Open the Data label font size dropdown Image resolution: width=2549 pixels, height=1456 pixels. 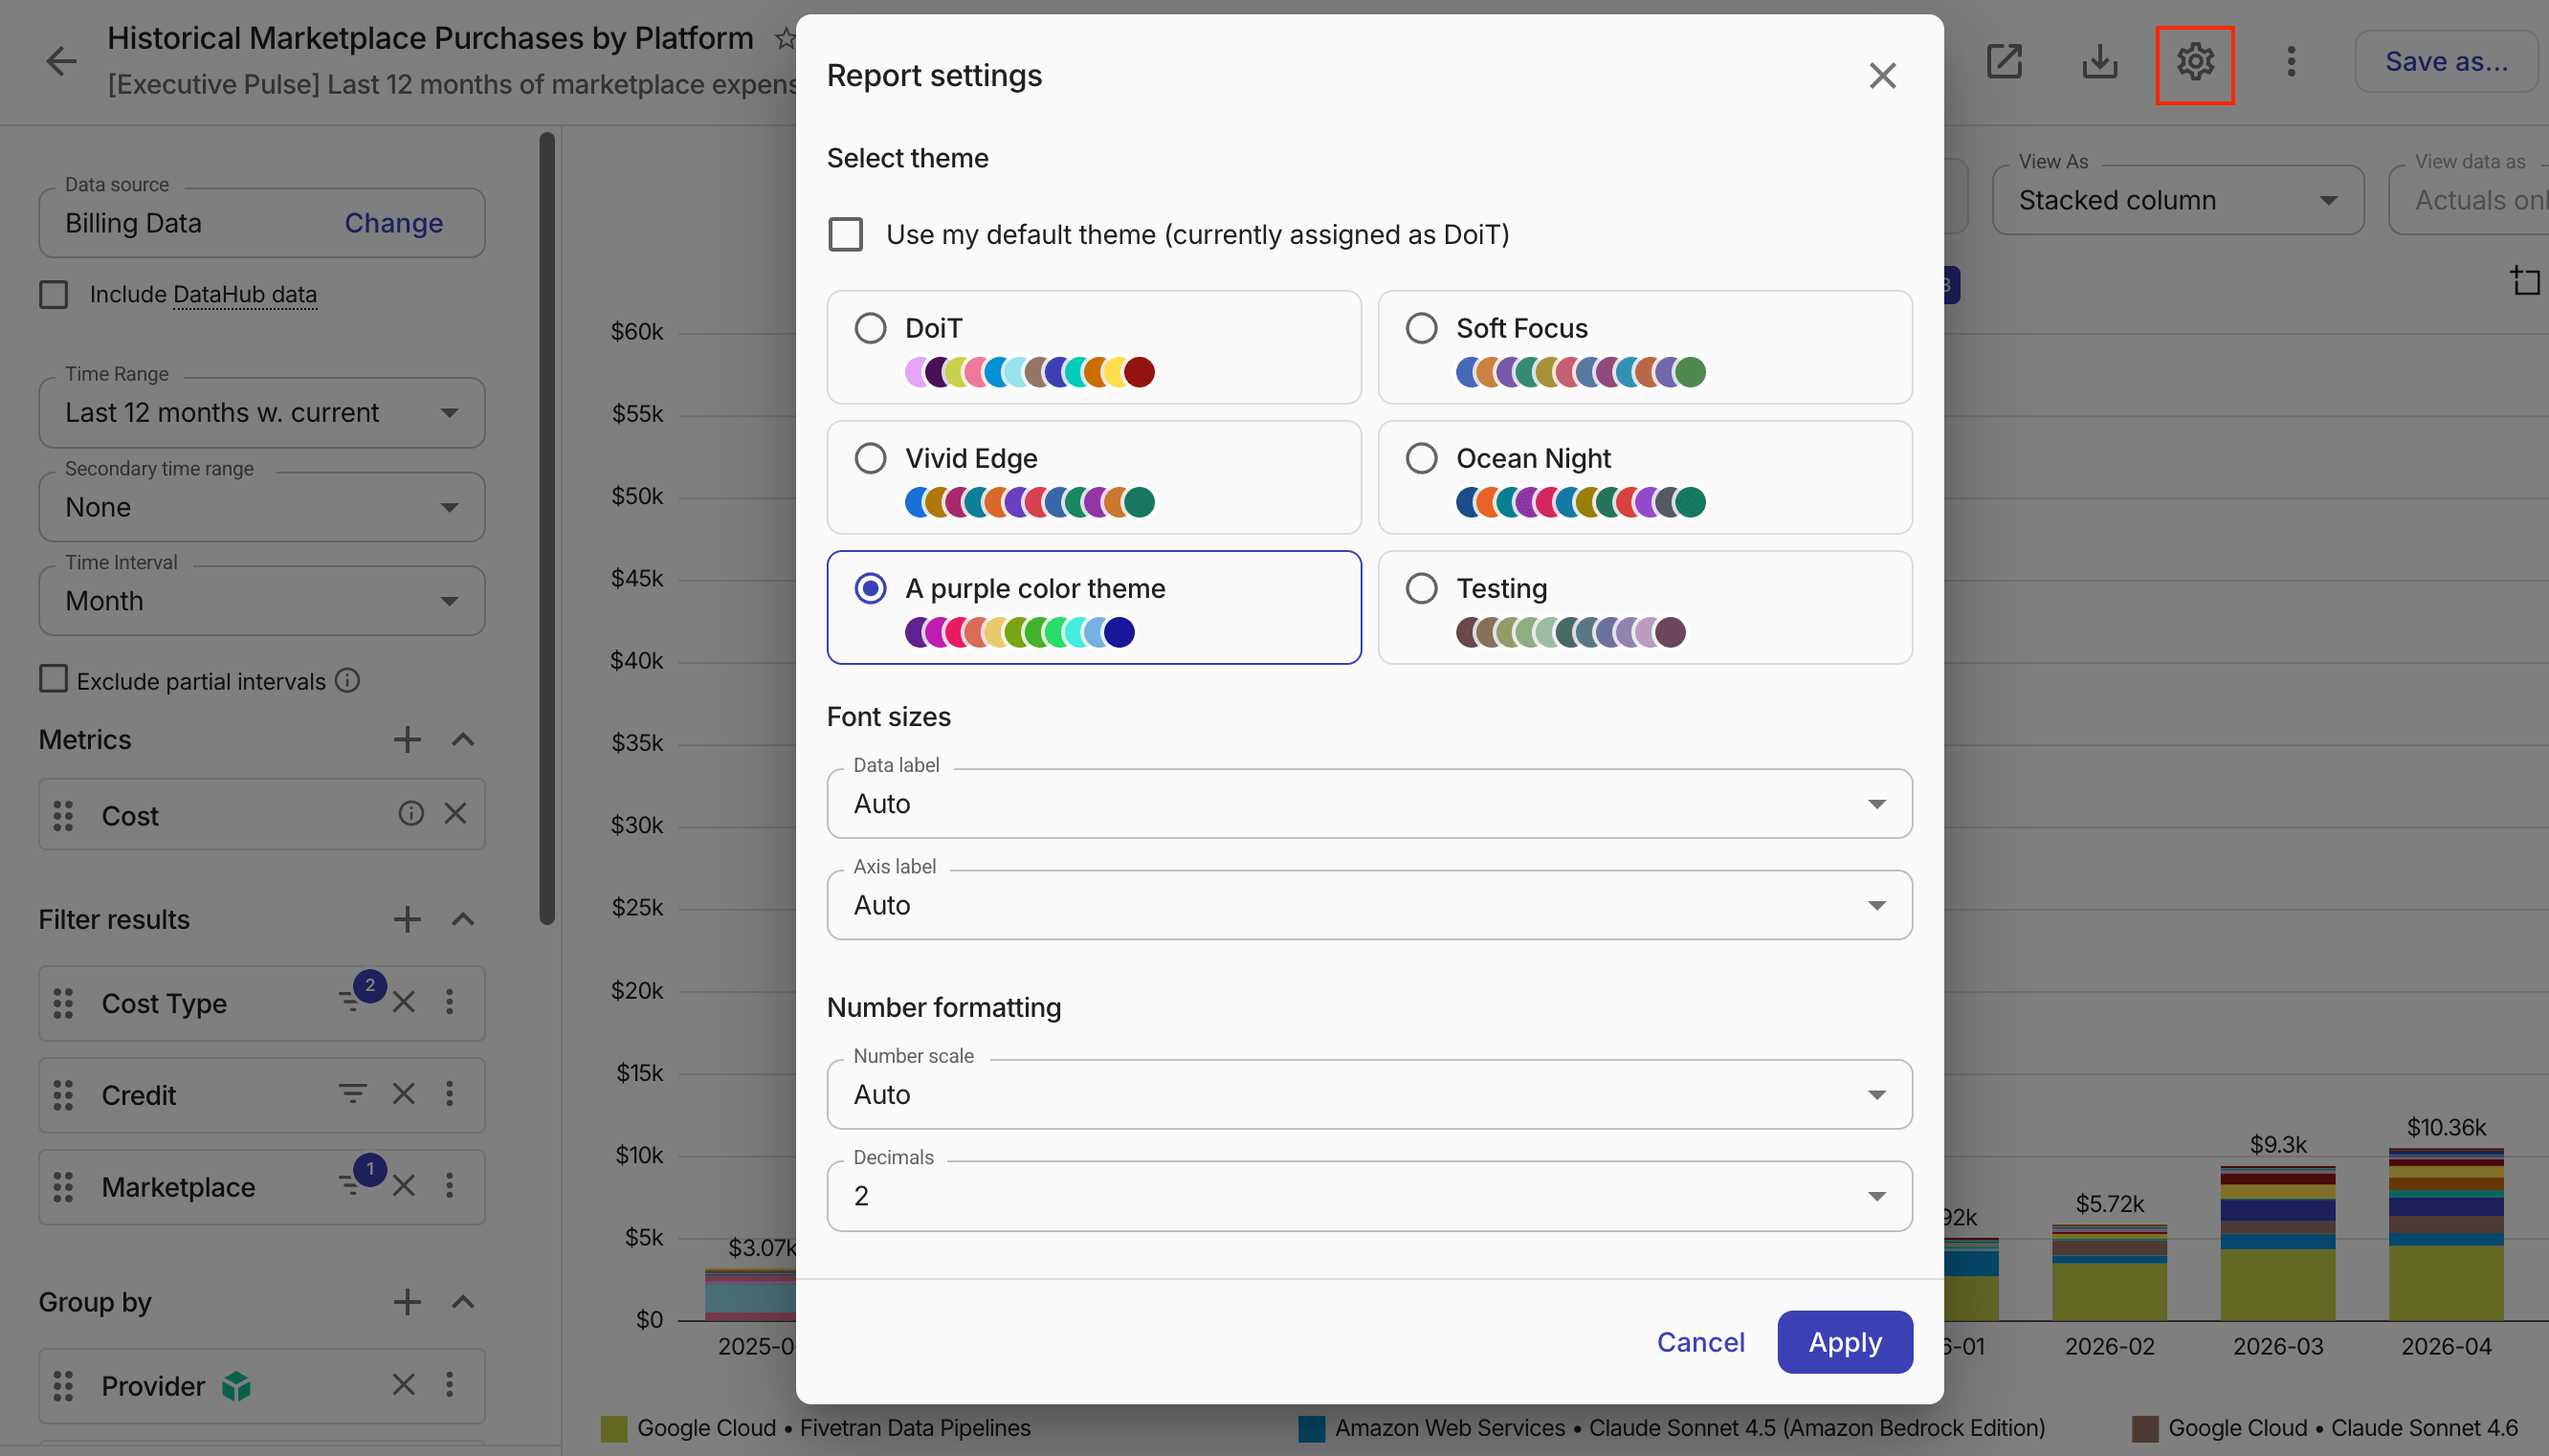[x=1369, y=804]
